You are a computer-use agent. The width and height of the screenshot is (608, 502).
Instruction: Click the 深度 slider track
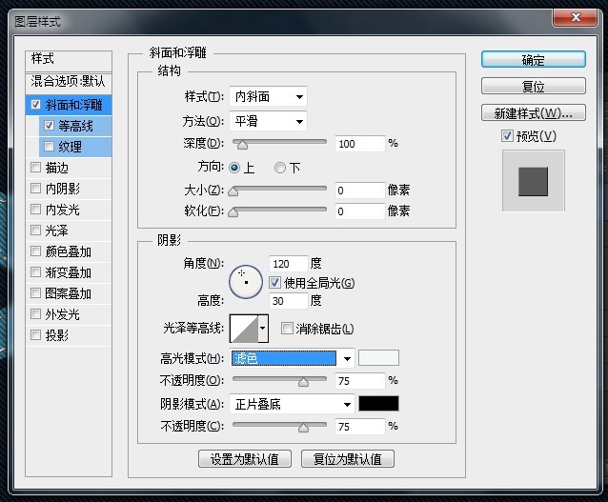[283, 144]
